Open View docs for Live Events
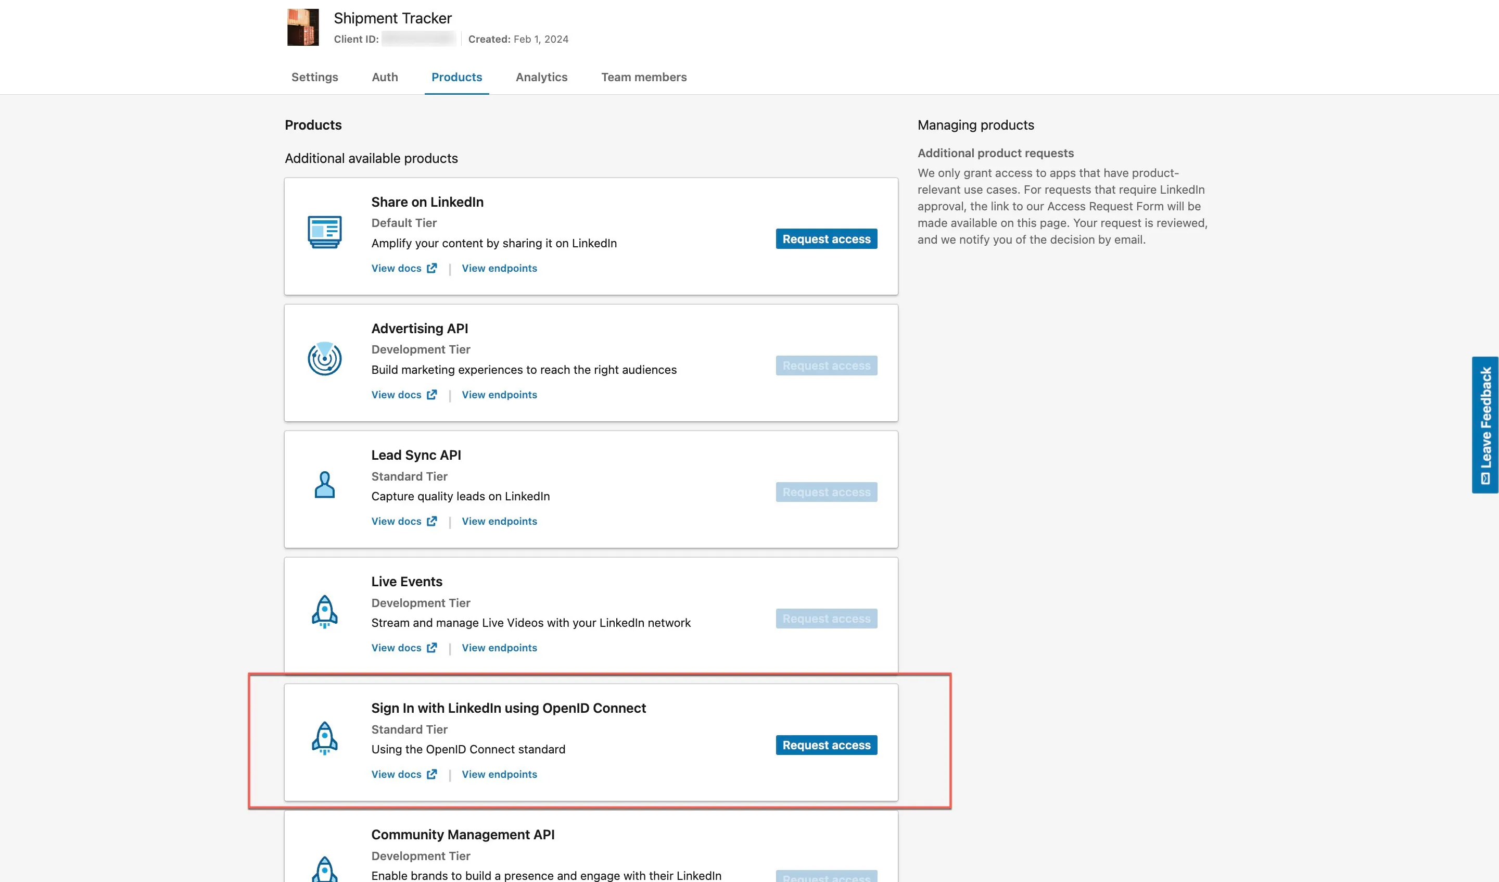The width and height of the screenshot is (1499, 882). [x=404, y=648]
